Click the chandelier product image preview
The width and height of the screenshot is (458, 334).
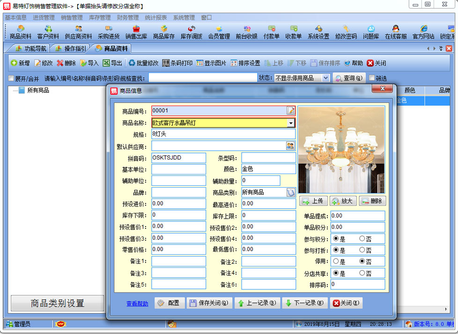pos(341,150)
